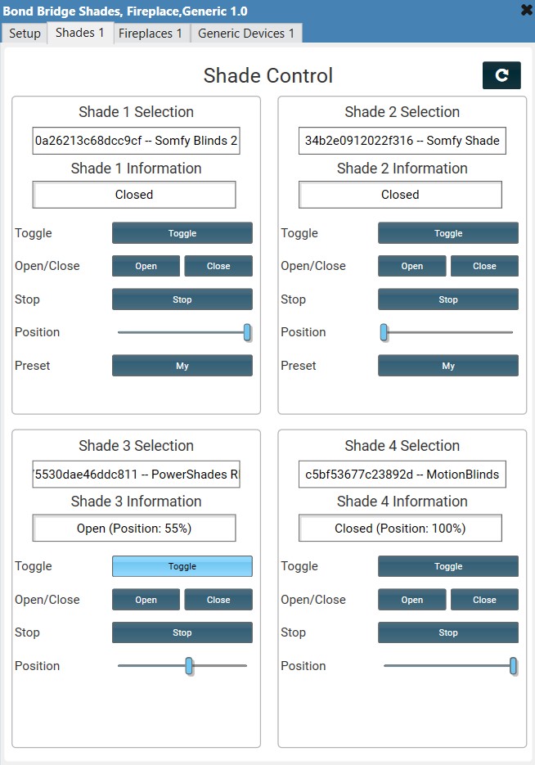This screenshot has height=765, width=535.
Task: Adjust the Shade 3 position slider
Action: 189,666
